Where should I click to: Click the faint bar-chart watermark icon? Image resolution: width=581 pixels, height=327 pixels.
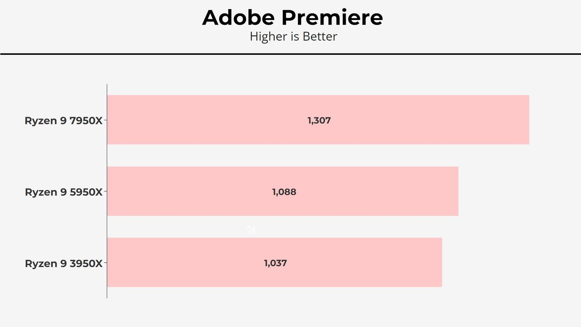tap(251, 230)
